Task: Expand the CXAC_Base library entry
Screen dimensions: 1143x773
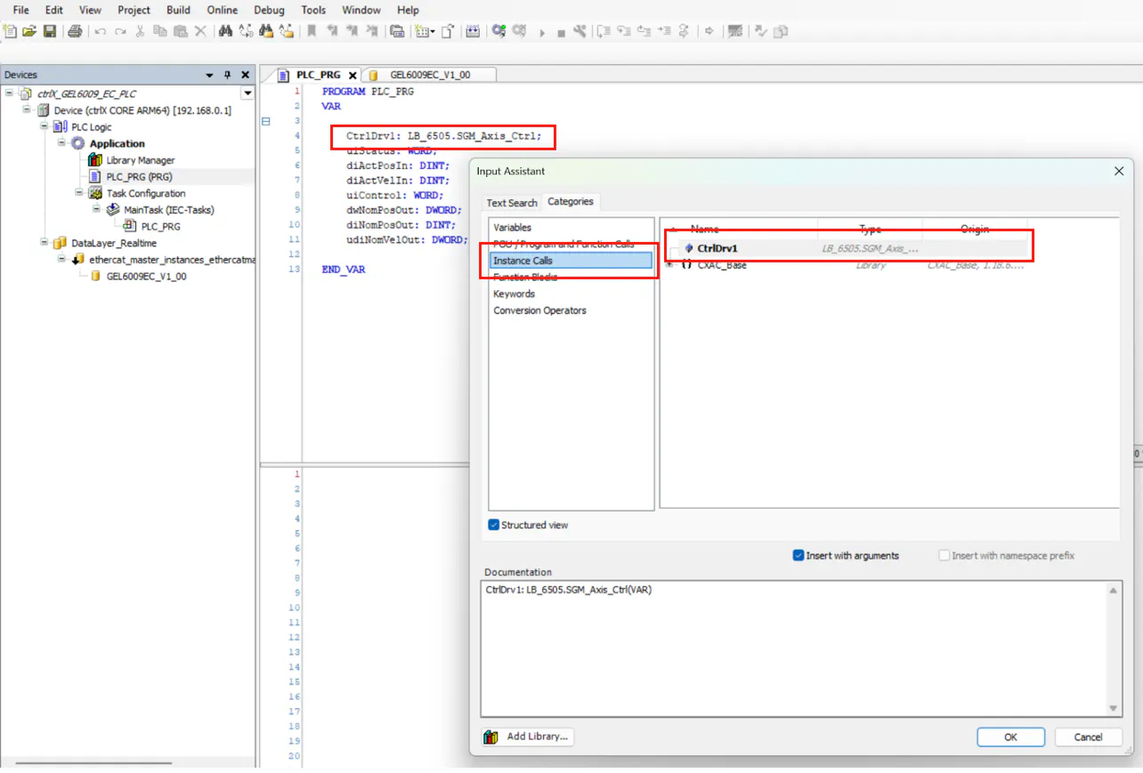Action: [669, 265]
